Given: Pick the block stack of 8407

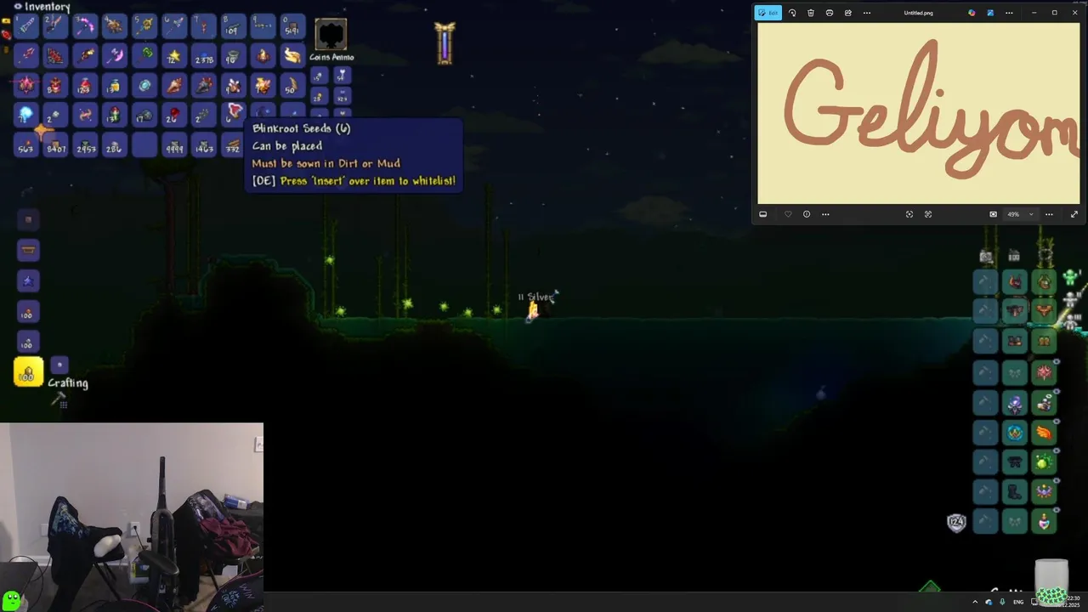Looking at the screenshot, I should tap(56, 144).
